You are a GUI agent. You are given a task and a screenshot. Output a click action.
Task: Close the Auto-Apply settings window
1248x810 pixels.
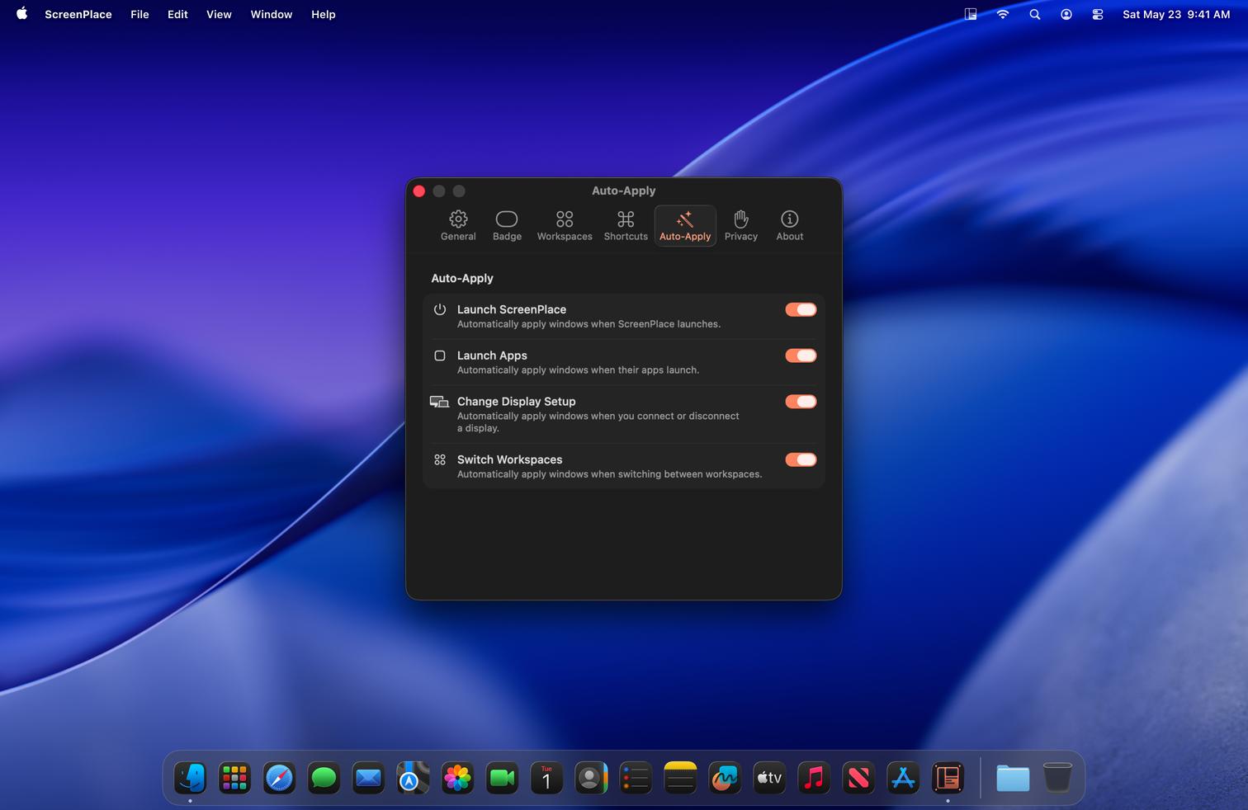[x=419, y=191]
